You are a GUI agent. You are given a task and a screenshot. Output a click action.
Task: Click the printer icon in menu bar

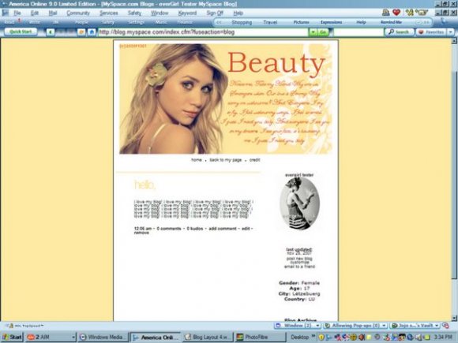(385, 13)
